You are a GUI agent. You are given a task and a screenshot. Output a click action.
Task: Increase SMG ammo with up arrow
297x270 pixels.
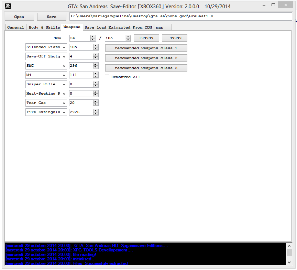coord(96,64)
